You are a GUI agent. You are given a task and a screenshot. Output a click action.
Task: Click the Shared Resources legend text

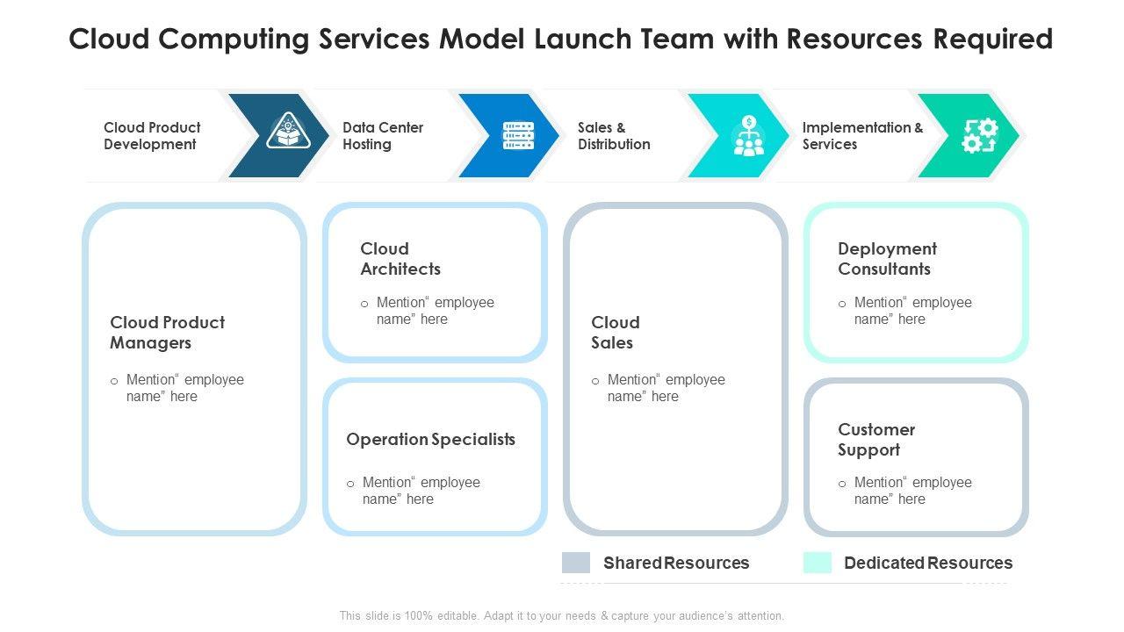pos(676,564)
